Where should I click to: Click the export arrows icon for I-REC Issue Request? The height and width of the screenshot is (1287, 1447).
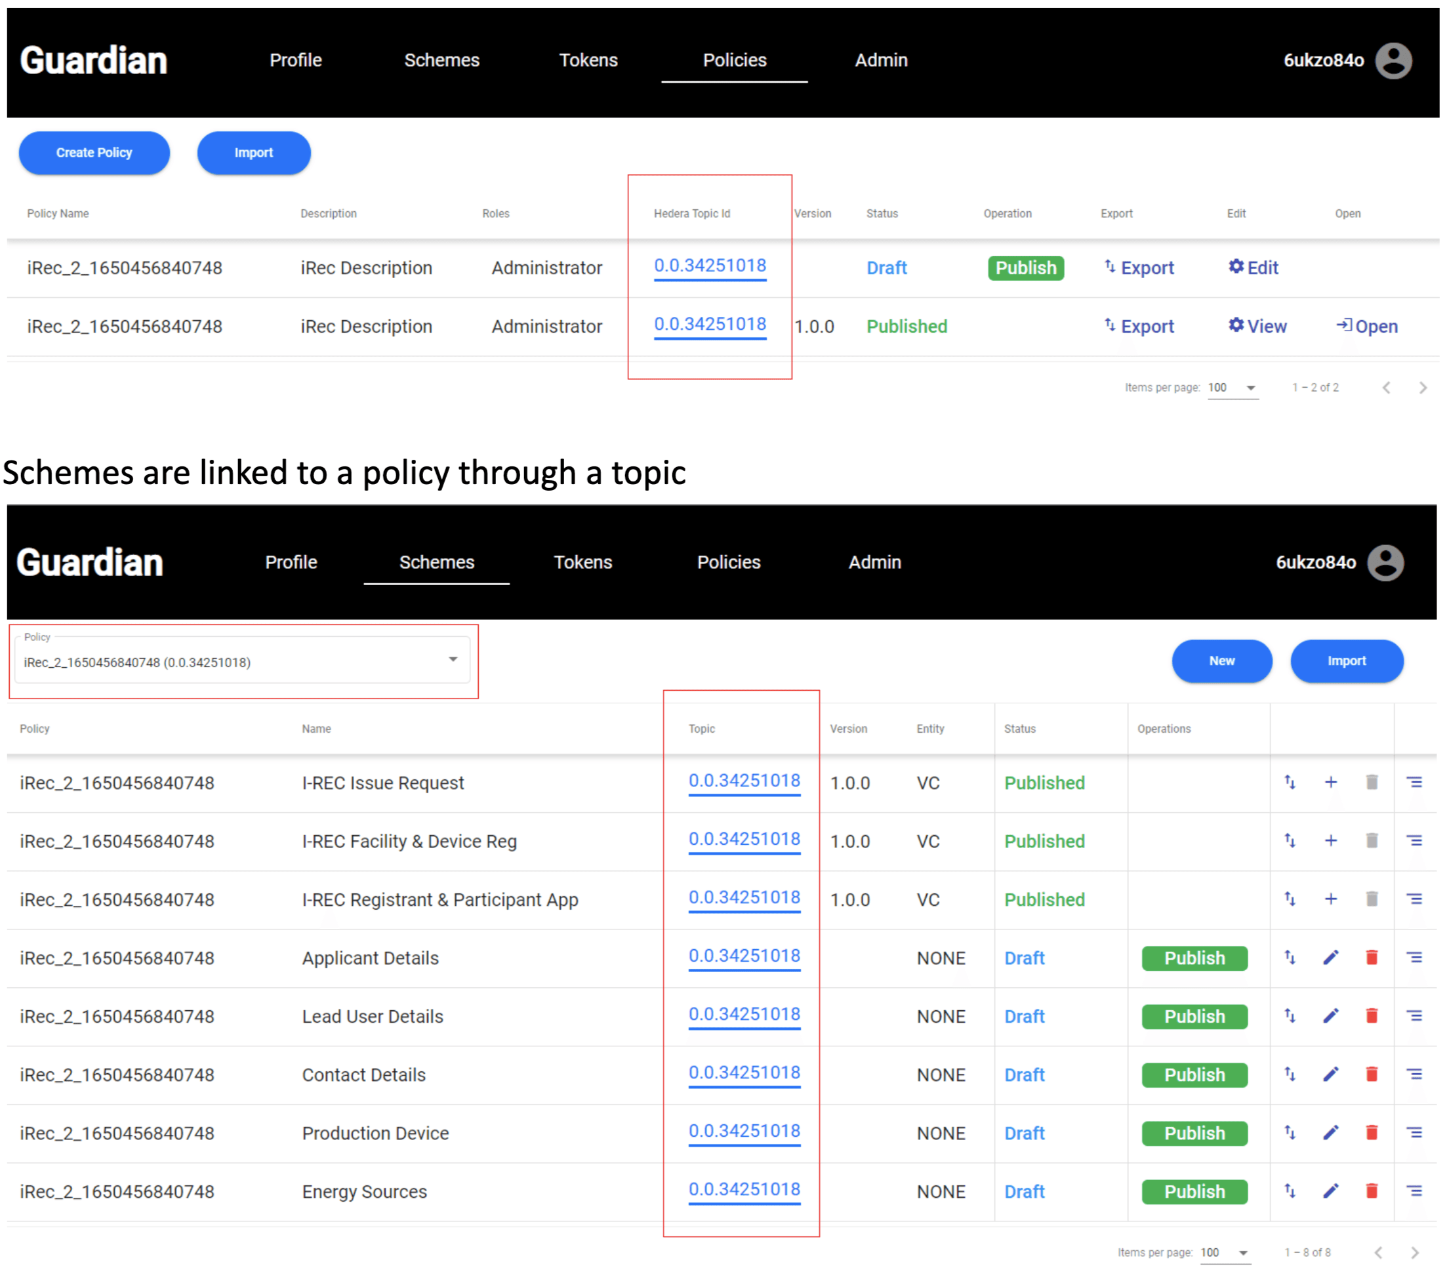point(1290,783)
